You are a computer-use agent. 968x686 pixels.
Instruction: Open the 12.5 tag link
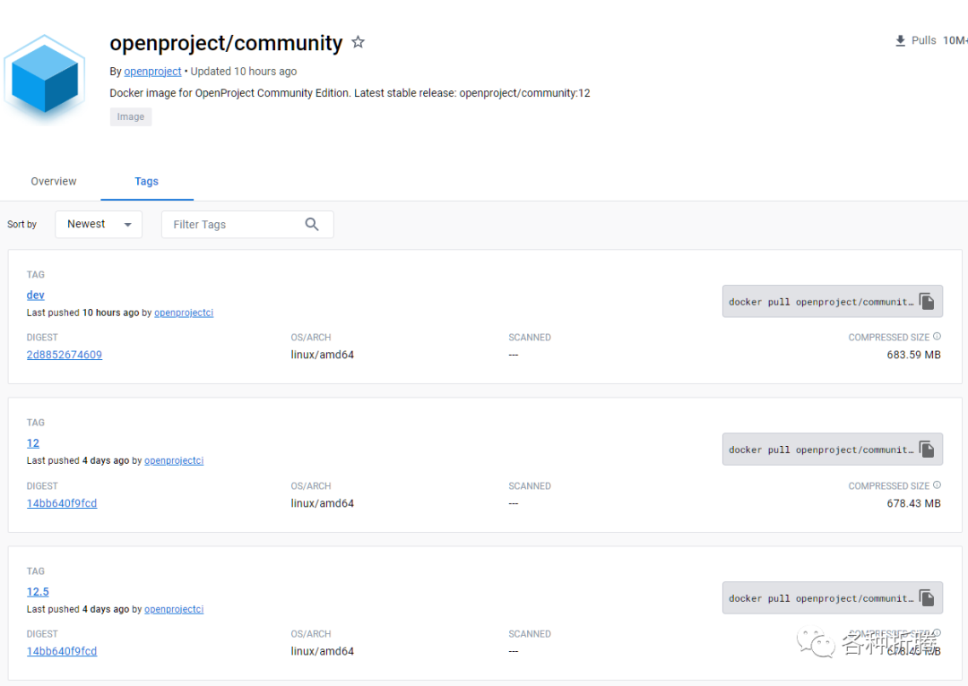pos(38,592)
